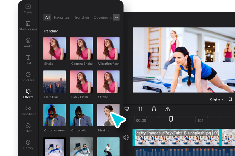
Task: Select the getty-images unsplash.jpg timeline clip
Action: click(177, 138)
